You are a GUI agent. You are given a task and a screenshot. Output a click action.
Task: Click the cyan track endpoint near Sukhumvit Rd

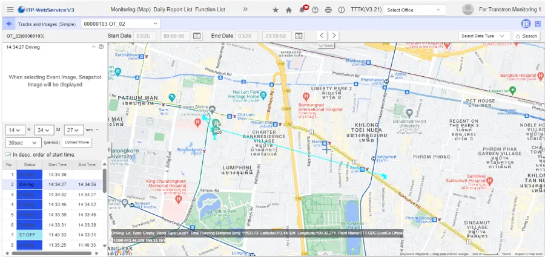click(x=384, y=176)
